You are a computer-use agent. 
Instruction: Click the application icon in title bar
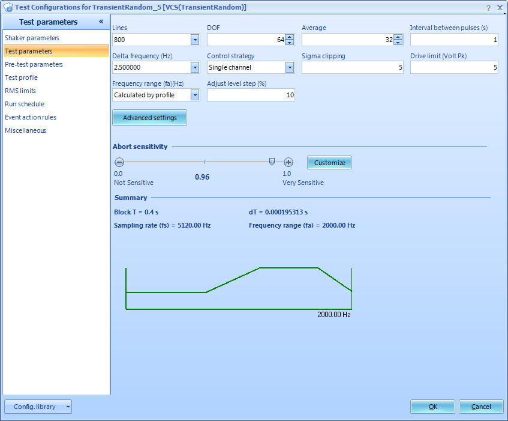[x=8, y=7]
